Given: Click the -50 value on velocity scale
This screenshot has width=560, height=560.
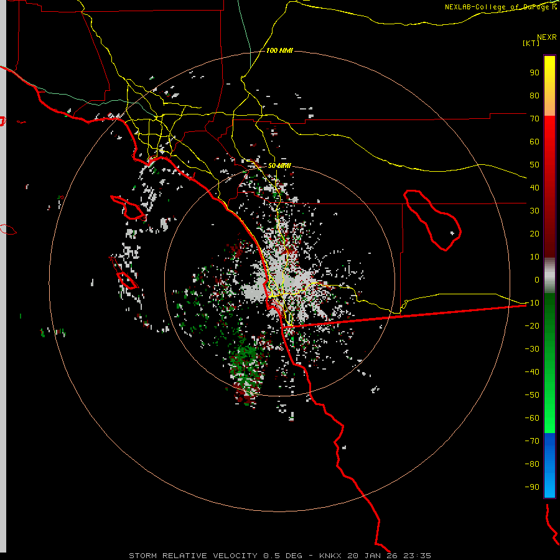Looking at the screenshot, I should pyautogui.click(x=532, y=395).
